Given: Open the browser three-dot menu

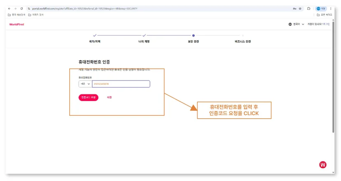Looking at the screenshot, I should (x=331, y=9).
